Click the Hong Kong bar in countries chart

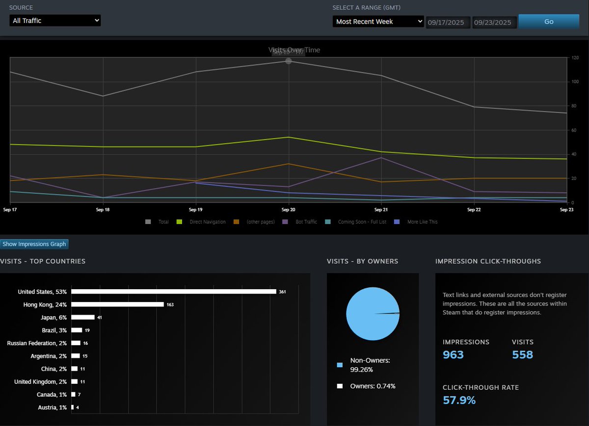pos(117,304)
